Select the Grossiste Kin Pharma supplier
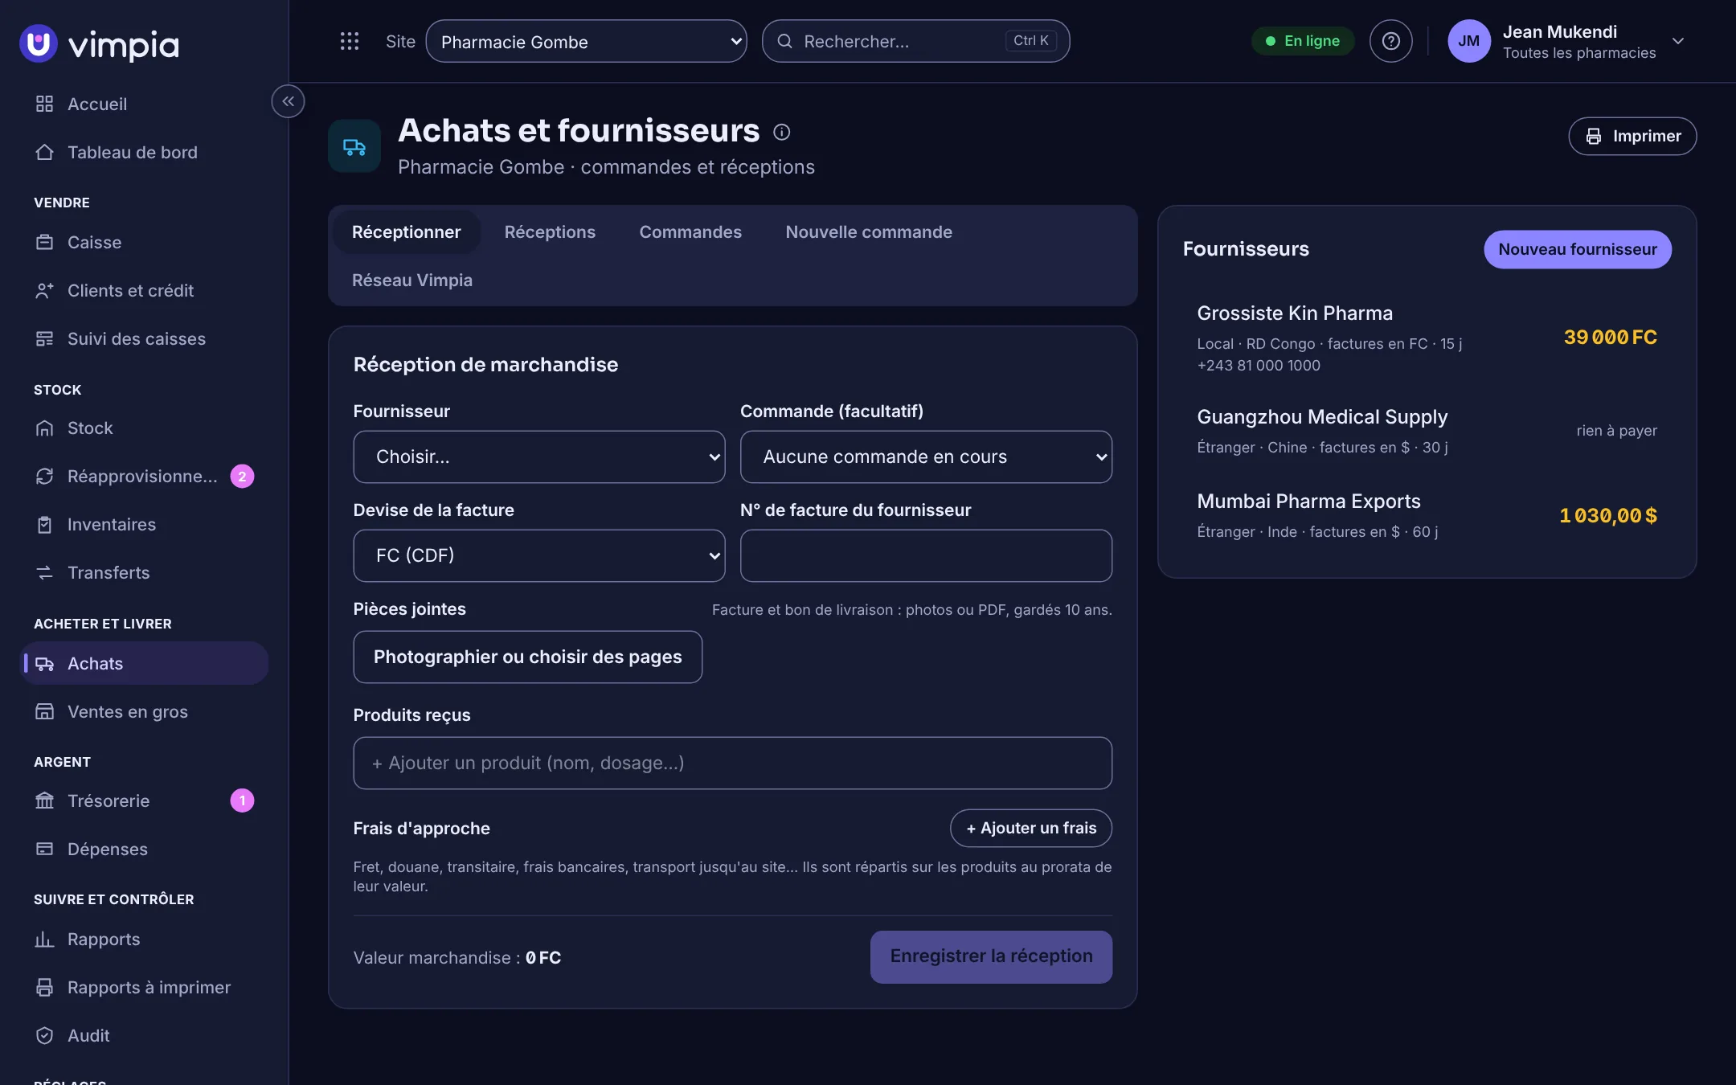 pyautogui.click(x=1427, y=338)
